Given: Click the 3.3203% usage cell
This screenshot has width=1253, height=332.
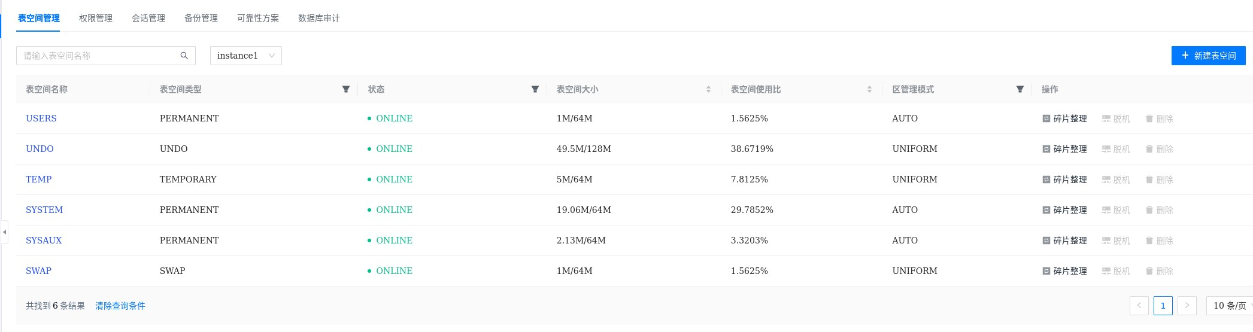Looking at the screenshot, I should pyautogui.click(x=750, y=240).
